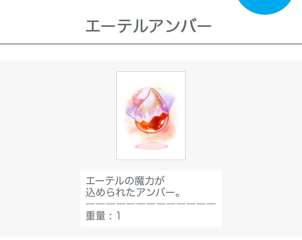Select the text line エーテルの魔力が
Viewport: 302px width, 240px height.
point(125,181)
